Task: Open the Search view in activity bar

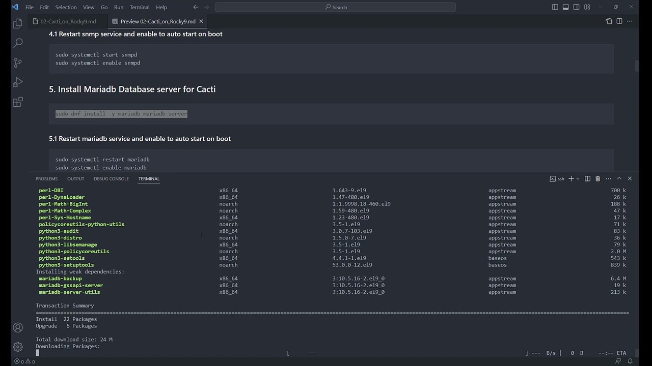Action: [18, 43]
